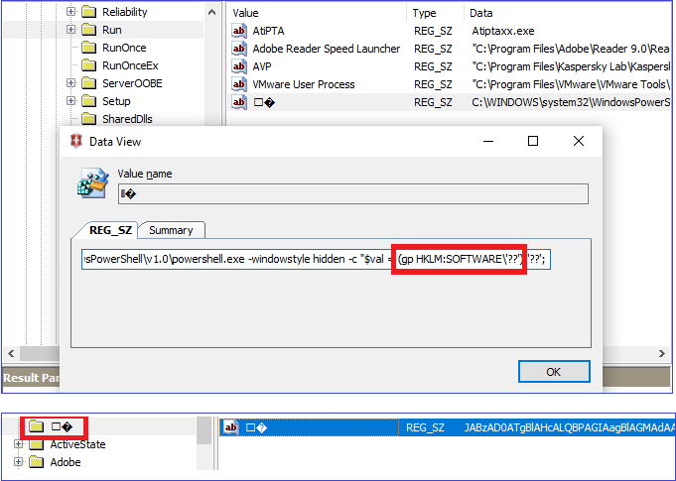Click the Result Panel header
Screen dimensions: 676x481
click(31, 378)
